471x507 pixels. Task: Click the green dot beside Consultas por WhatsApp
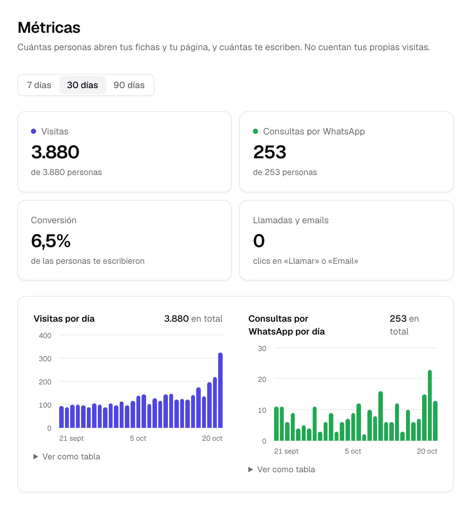point(255,131)
